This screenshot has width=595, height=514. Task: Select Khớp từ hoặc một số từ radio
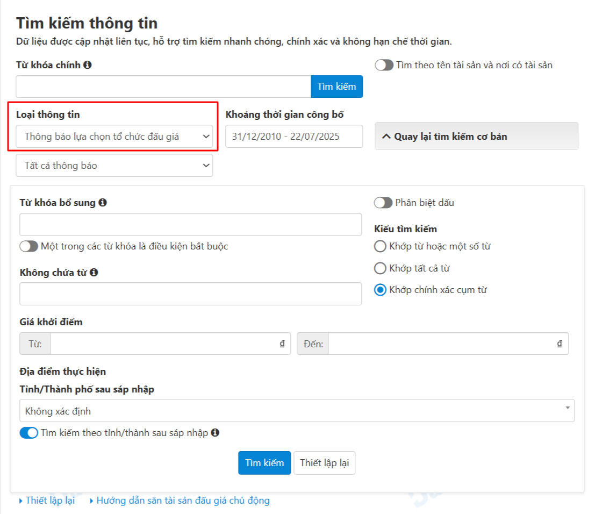380,246
